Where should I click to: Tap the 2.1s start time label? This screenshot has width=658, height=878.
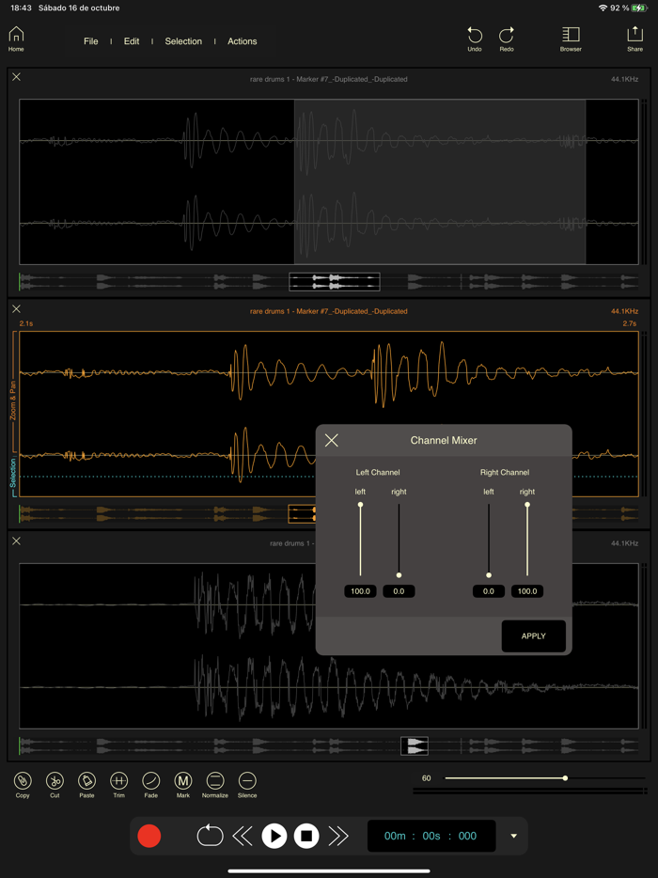tap(25, 323)
